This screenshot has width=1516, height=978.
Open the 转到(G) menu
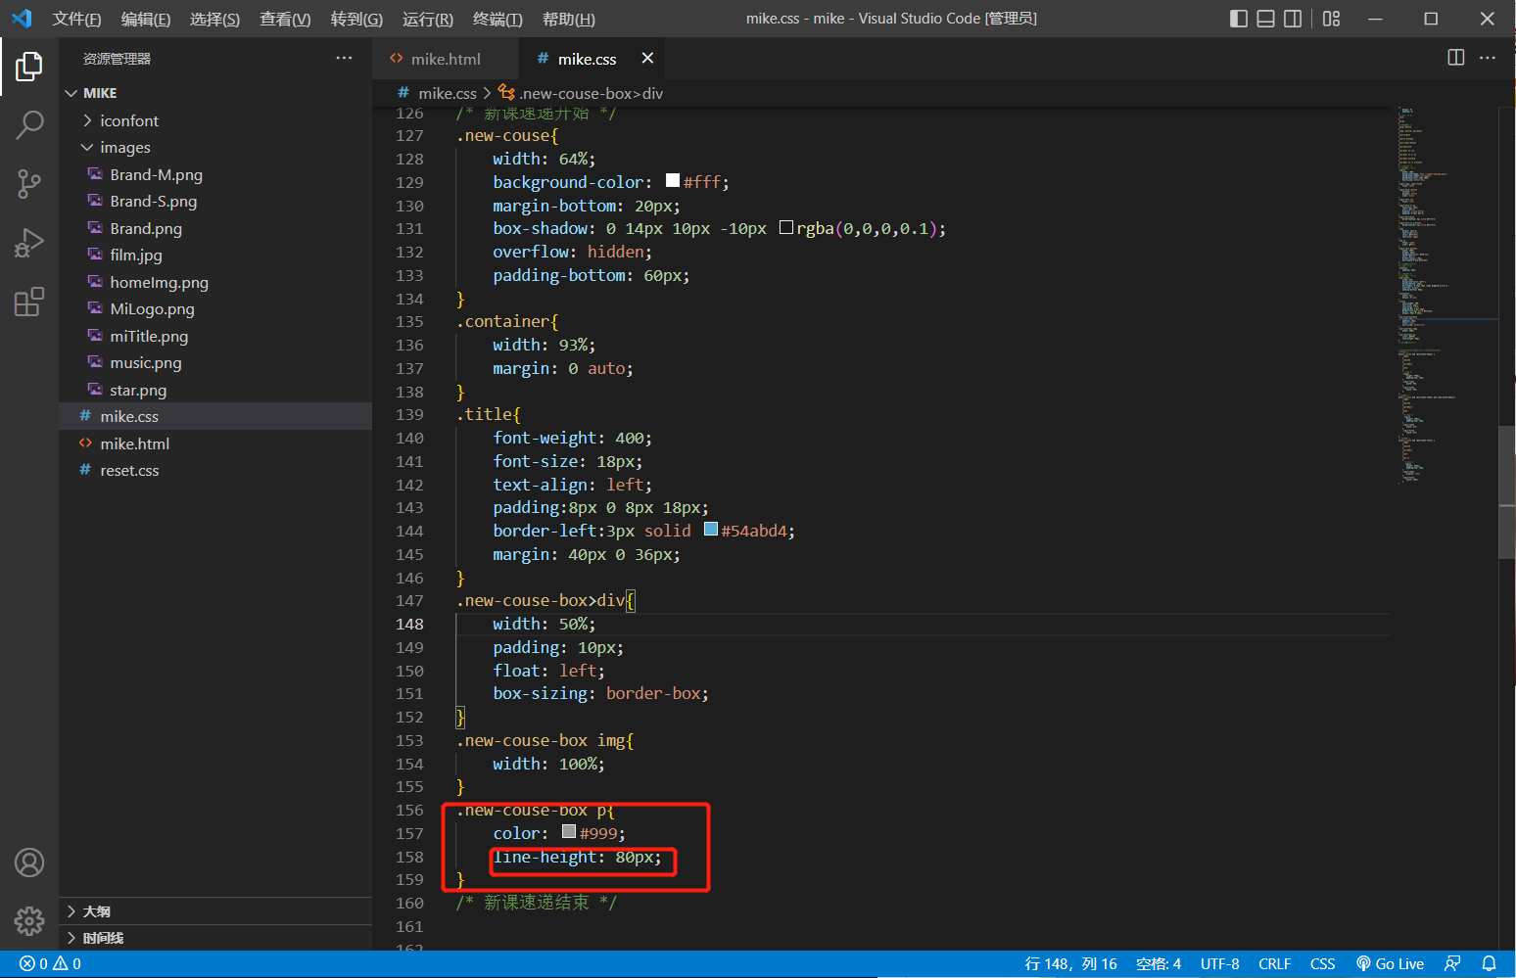[356, 19]
